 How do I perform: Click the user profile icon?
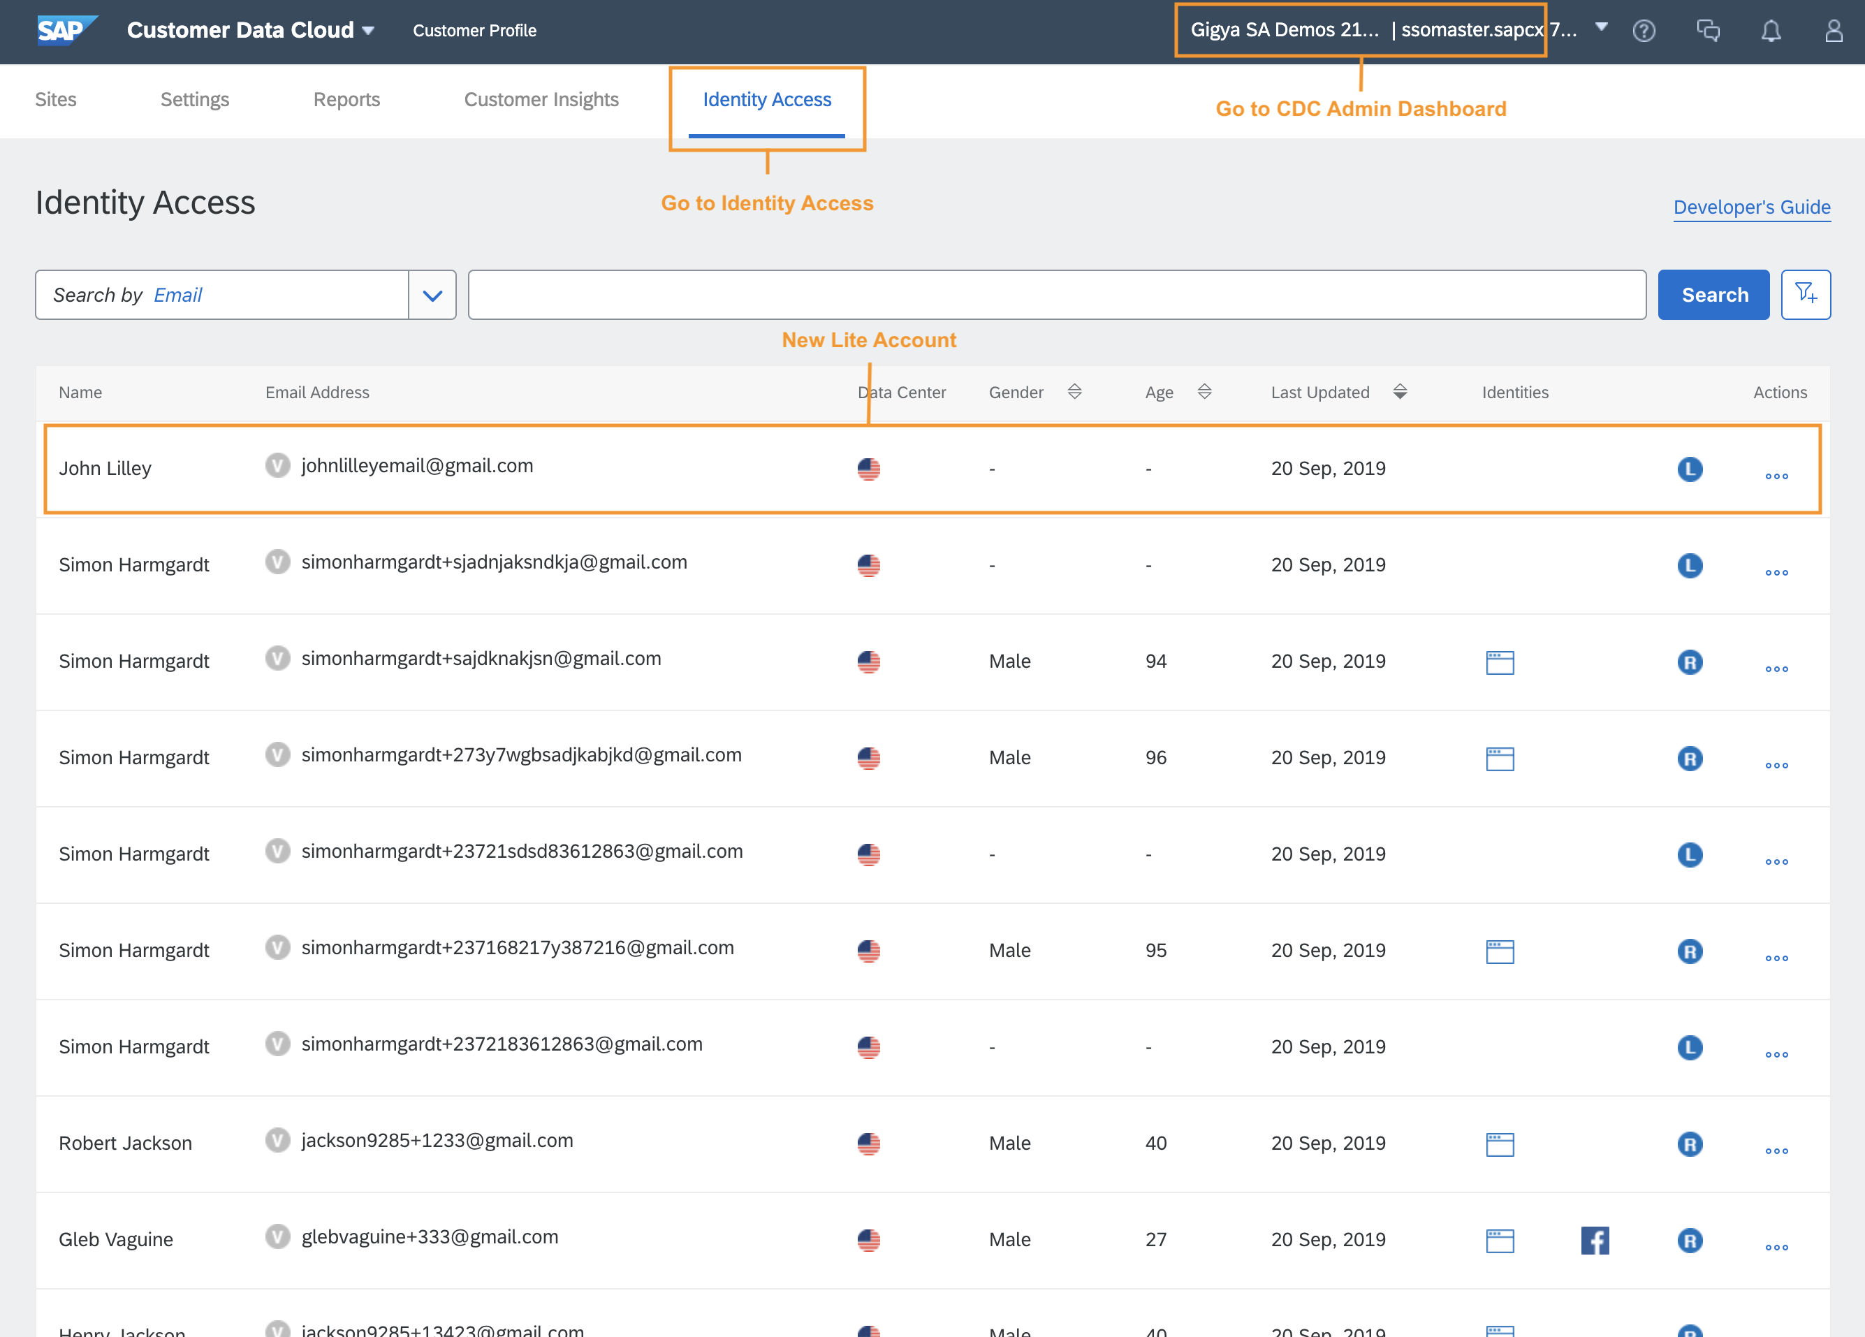[x=1833, y=31]
